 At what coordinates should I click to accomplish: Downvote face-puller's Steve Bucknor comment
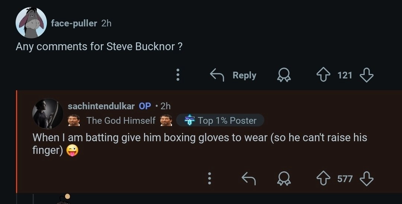pyautogui.click(x=367, y=75)
